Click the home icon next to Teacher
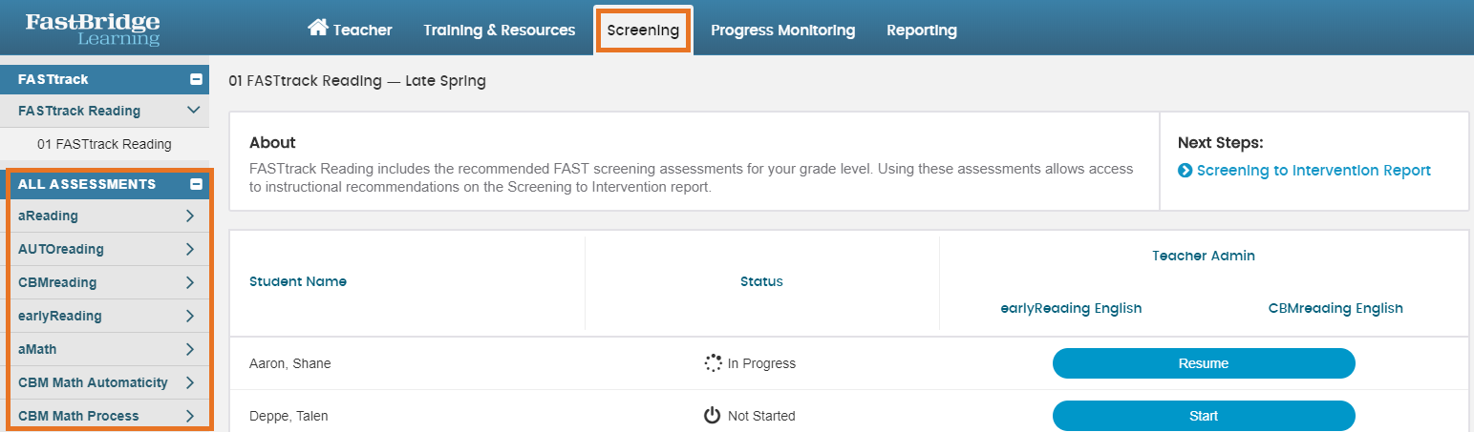This screenshot has height=432, width=1474. 317,28
